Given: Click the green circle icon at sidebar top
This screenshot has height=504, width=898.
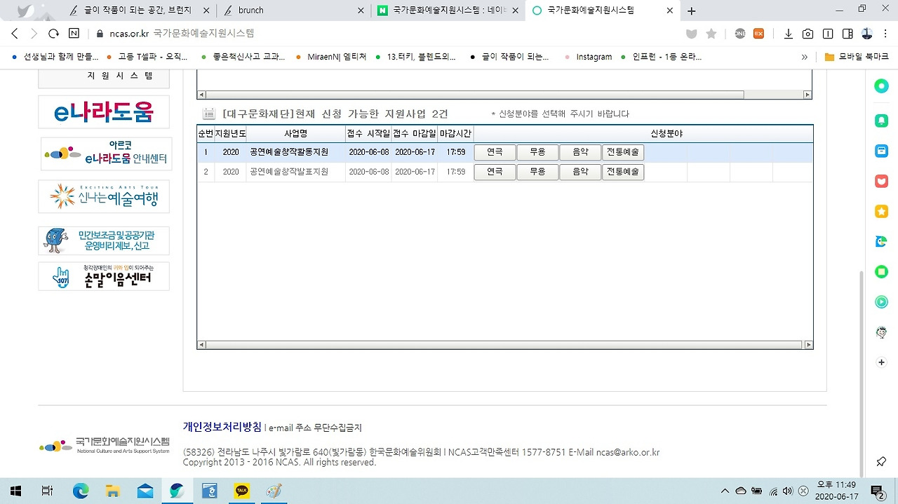Looking at the screenshot, I should click(x=881, y=86).
